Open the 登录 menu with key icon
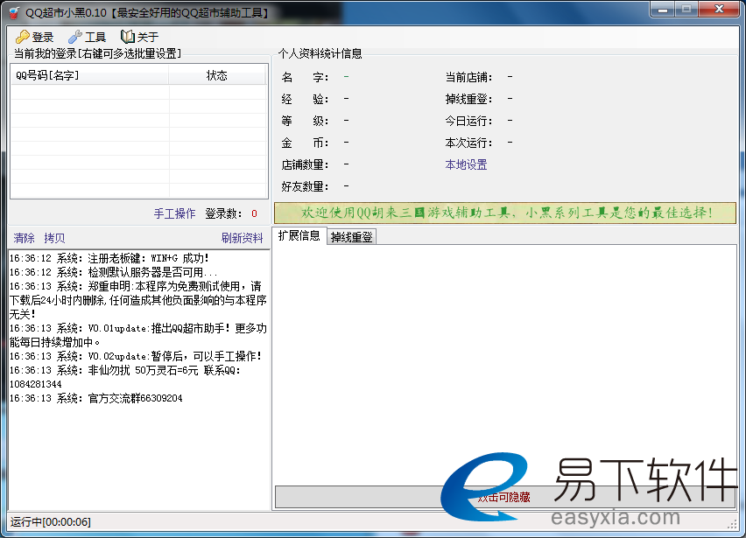746x538 pixels. coord(35,37)
